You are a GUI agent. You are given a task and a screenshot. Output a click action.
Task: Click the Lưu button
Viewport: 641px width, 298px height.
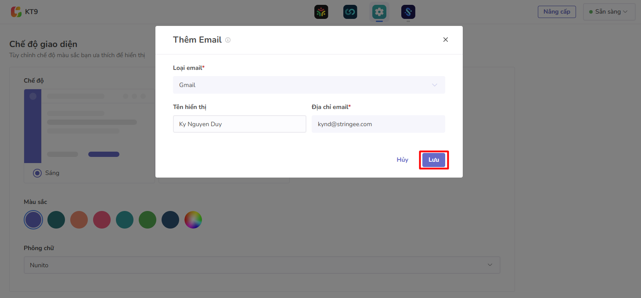pyautogui.click(x=434, y=160)
